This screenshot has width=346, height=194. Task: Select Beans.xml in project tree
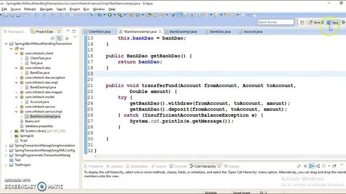[x=32, y=121]
